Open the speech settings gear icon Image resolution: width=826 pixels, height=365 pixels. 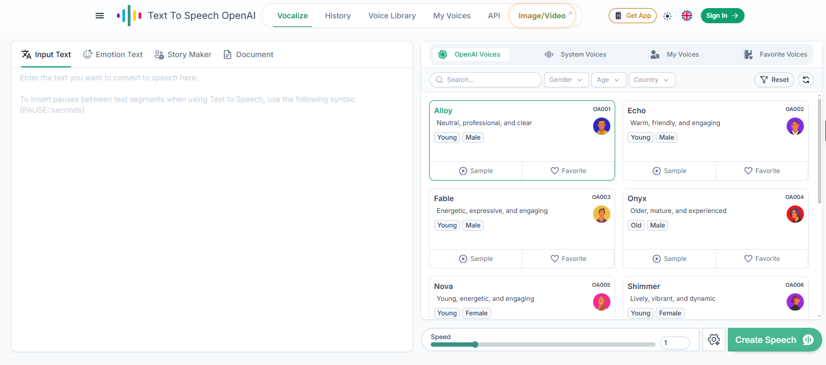(x=714, y=340)
